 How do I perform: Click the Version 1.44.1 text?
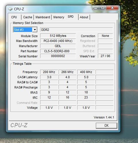[104, 117]
